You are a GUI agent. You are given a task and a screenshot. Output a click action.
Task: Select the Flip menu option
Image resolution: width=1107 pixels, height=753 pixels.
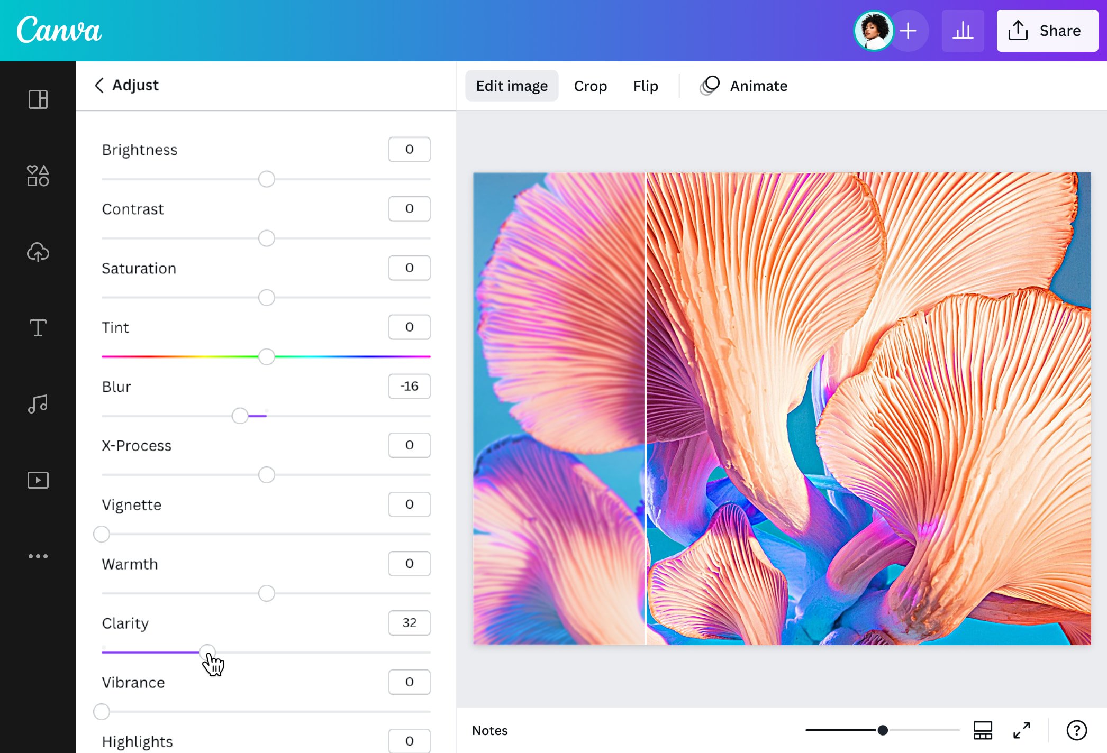tap(645, 86)
